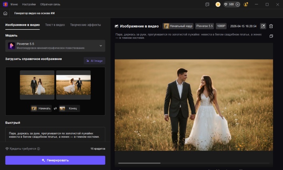The height and width of the screenshot is (170, 283).
Task: Swap start and end frames icon
Action: 55,108
